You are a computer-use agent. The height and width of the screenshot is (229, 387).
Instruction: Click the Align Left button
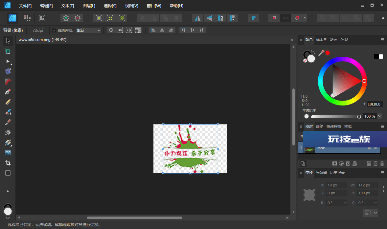(x=153, y=30)
